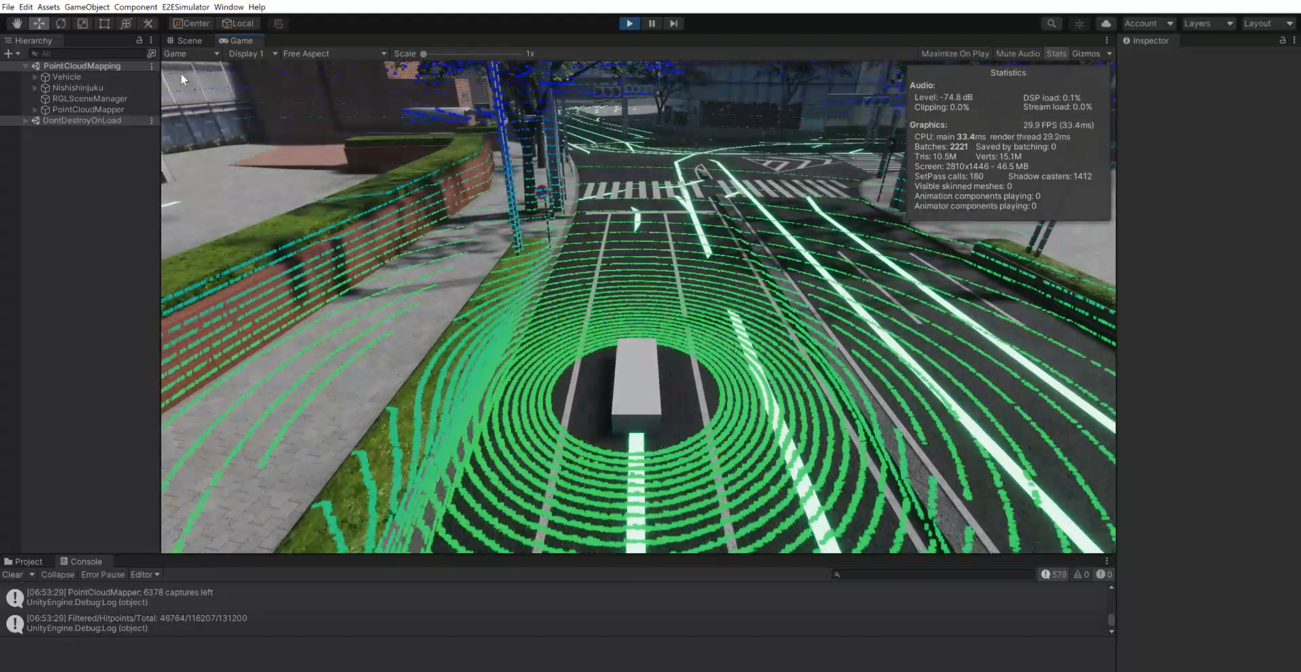Expand the Vehicle object in Hierarchy

pyautogui.click(x=35, y=77)
